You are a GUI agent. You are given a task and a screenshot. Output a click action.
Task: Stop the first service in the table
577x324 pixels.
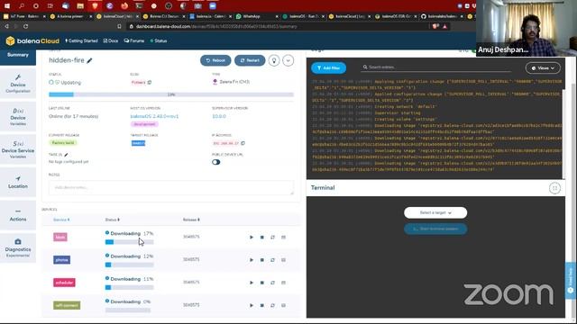click(x=262, y=238)
